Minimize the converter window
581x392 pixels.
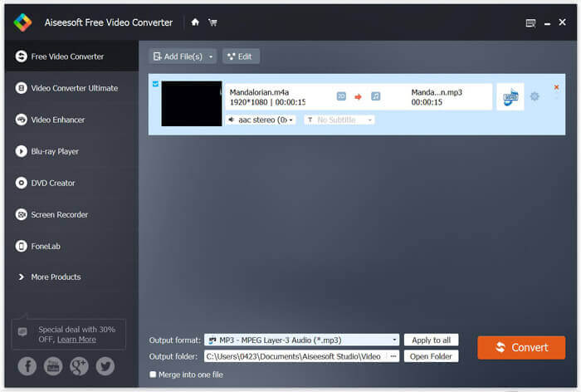(x=547, y=24)
